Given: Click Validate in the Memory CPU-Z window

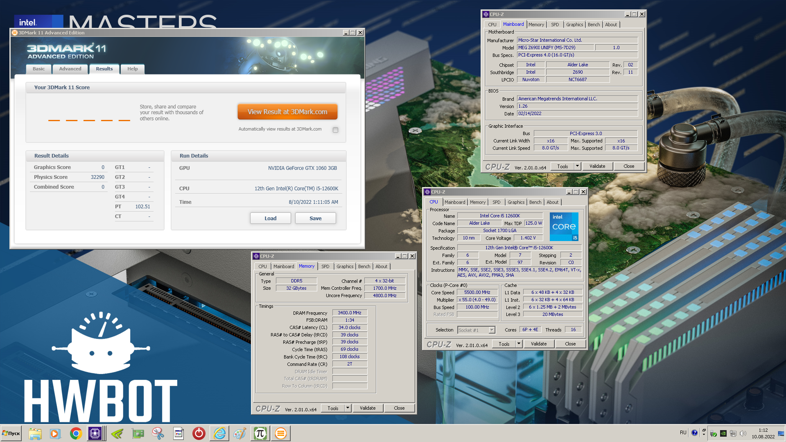Looking at the screenshot, I should [368, 408].
